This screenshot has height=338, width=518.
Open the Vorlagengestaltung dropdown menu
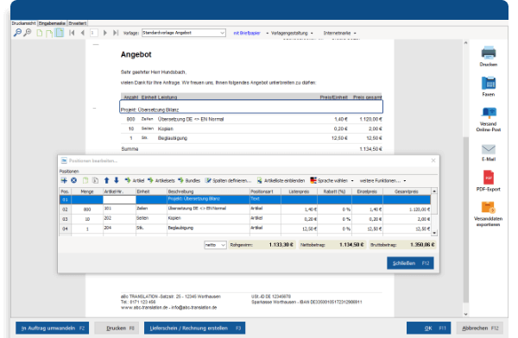click(292, 33)
